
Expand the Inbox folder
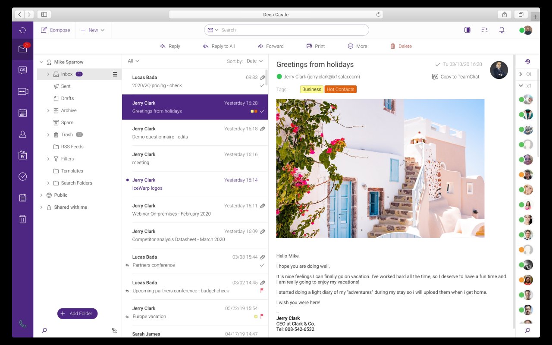coord(48,74)
